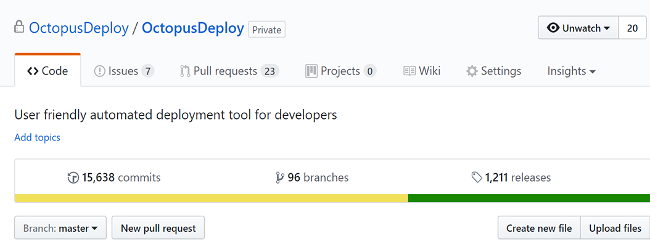Click the yellow language bar segment
The image size is (650, 244).
point(212,198)
